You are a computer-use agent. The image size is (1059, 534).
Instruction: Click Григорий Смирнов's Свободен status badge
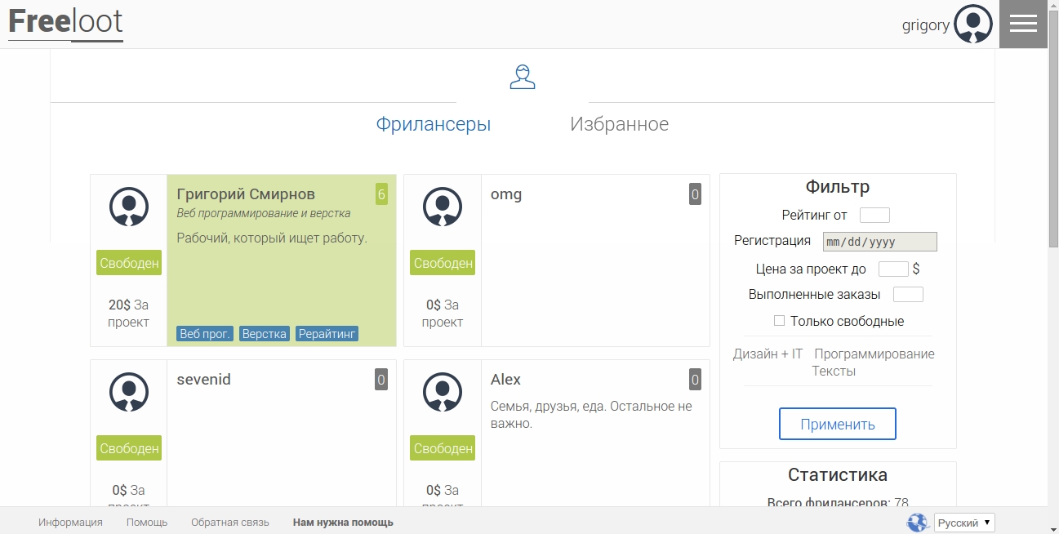129,263
